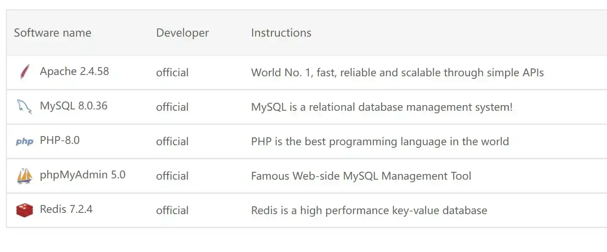
Task: Click the phpMyAdmin sailboat icon
Action: [x=25, y=176]
